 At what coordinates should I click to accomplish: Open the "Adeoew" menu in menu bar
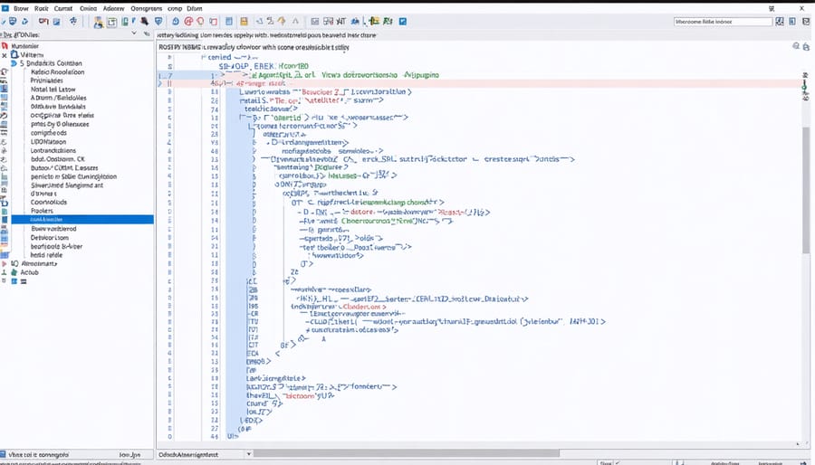click(113, 8)
